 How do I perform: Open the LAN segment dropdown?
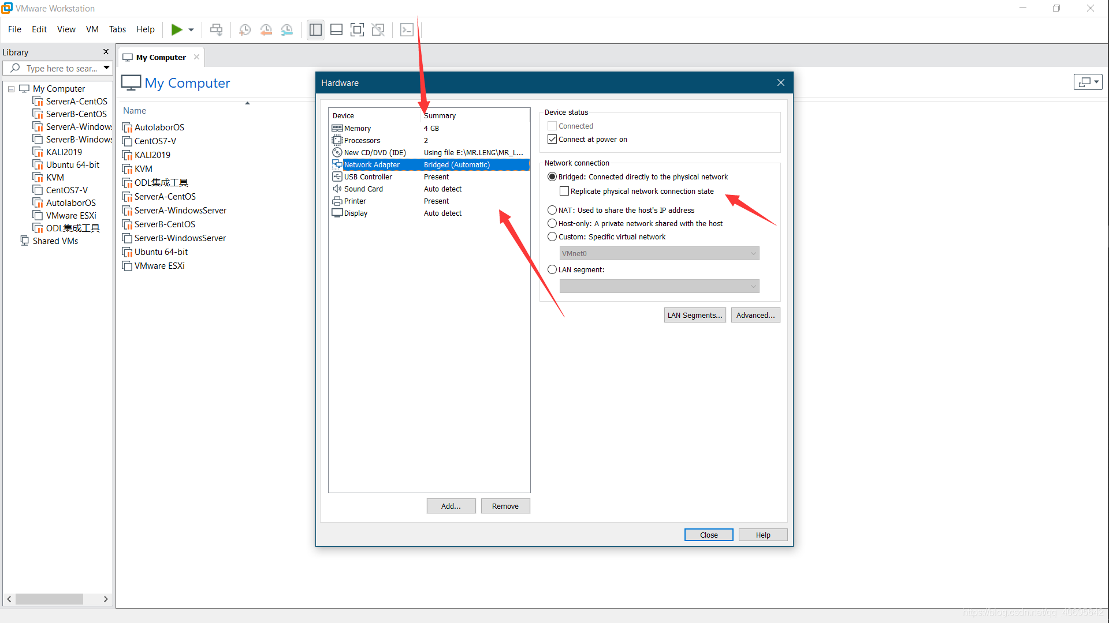point(659,287)
